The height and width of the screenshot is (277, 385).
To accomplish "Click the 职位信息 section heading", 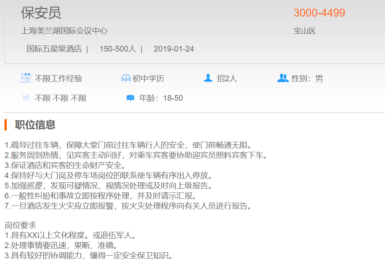I will (x=35, y=125).
